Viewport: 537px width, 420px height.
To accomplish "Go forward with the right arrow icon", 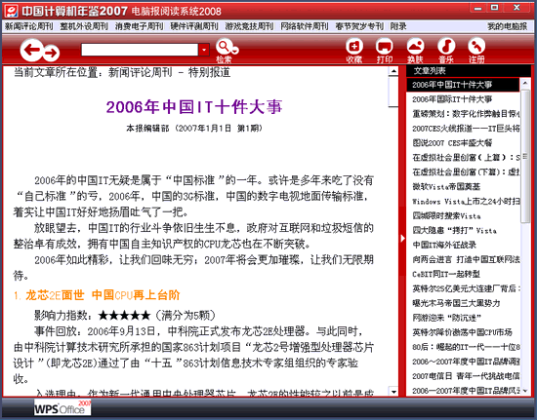I will (51, 53).
